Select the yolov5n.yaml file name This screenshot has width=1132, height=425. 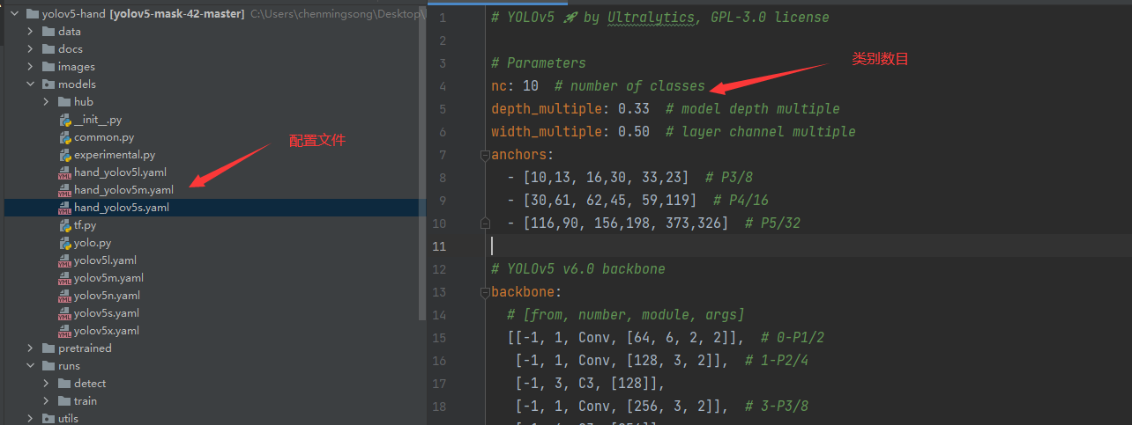point(107,296)
